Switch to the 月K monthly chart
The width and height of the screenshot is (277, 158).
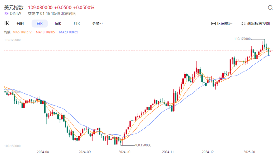pos(76,24)
